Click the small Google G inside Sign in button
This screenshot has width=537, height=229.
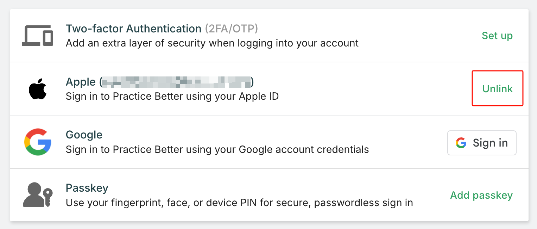click(x=461, y=143)
